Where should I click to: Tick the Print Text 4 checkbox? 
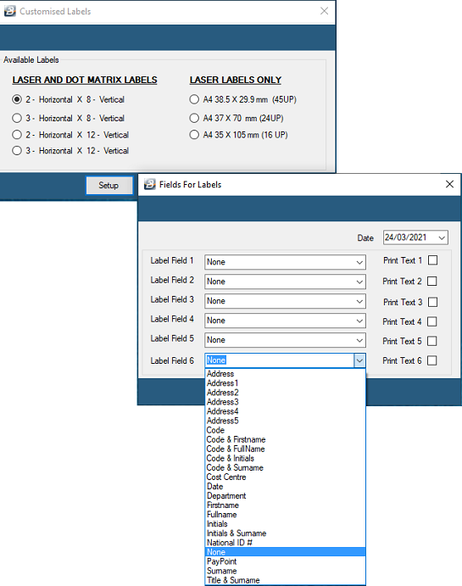click(431, 321)
